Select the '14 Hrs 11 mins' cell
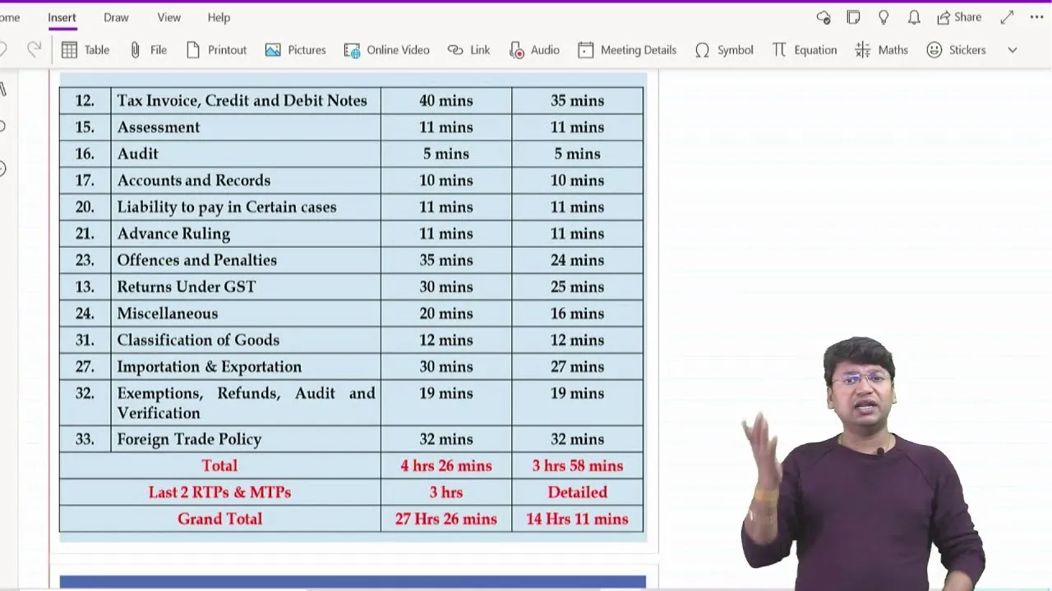Image resolution: width=1052 pixels, height=591 pixels. point(577,519)
